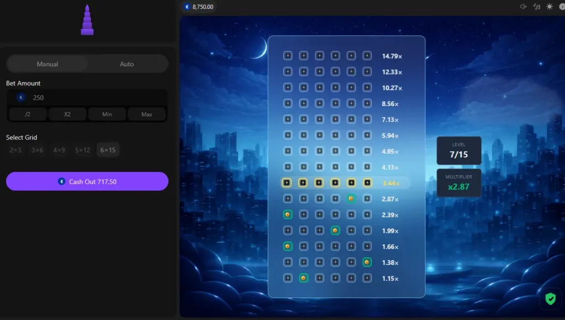Set the maximum bet with Max
This screenshot has height=320, width=565.
pos(147,114)
